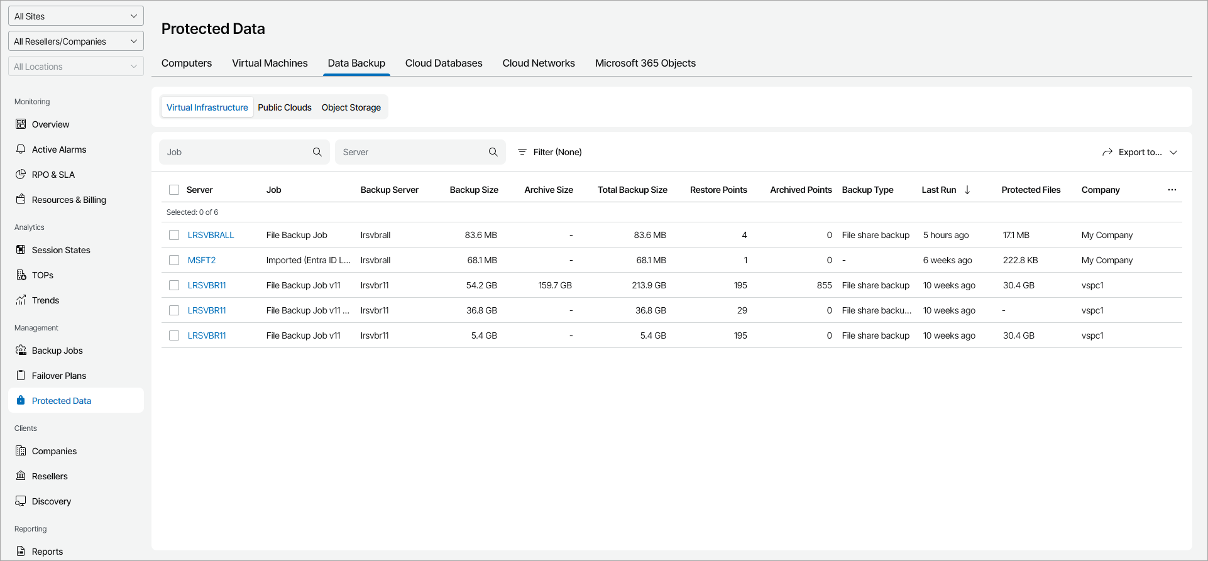Click the Filter (None) button
1208x561 pixels.
[550, 152]
